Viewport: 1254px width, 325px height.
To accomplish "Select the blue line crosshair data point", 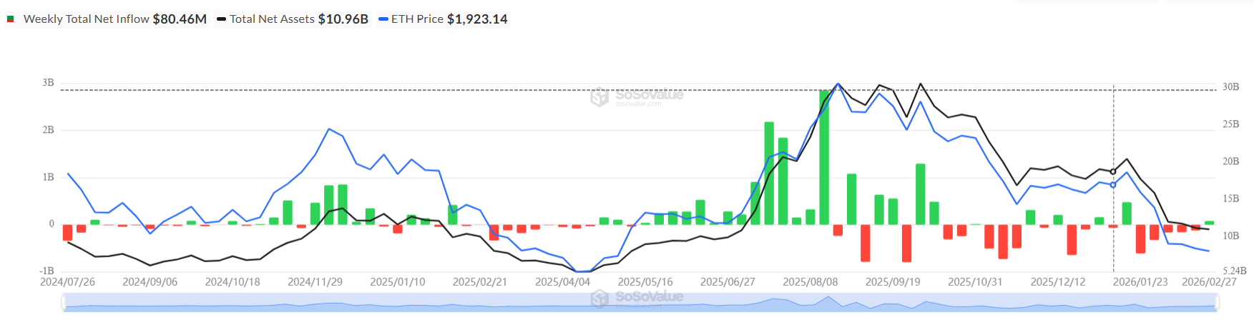I will (1112, 184).
